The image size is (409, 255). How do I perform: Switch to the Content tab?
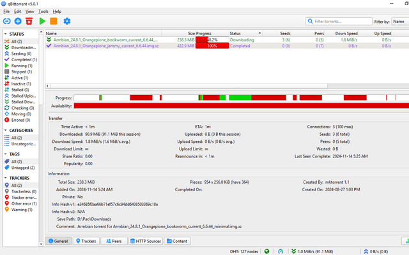click(x=177, y=241)
